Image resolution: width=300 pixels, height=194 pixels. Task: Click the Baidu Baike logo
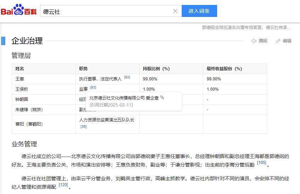pos(19,11)
